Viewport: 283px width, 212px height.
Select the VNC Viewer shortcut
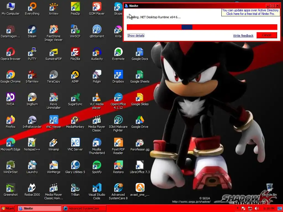pos(54,122)
